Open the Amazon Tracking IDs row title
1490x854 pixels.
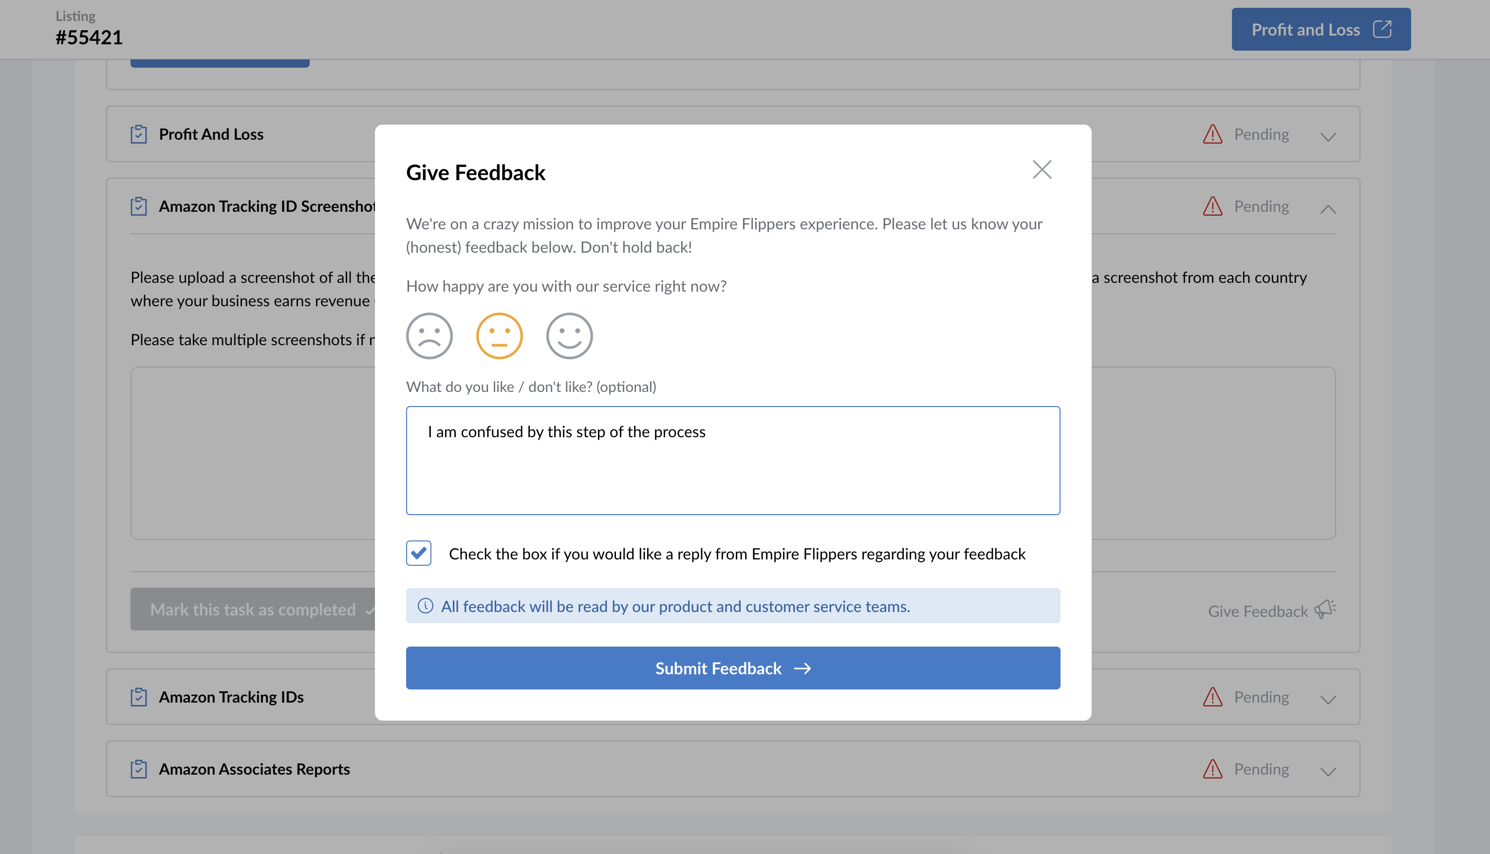(231, 696)
